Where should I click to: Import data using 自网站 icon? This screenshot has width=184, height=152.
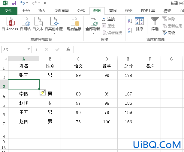click(25, 24)
